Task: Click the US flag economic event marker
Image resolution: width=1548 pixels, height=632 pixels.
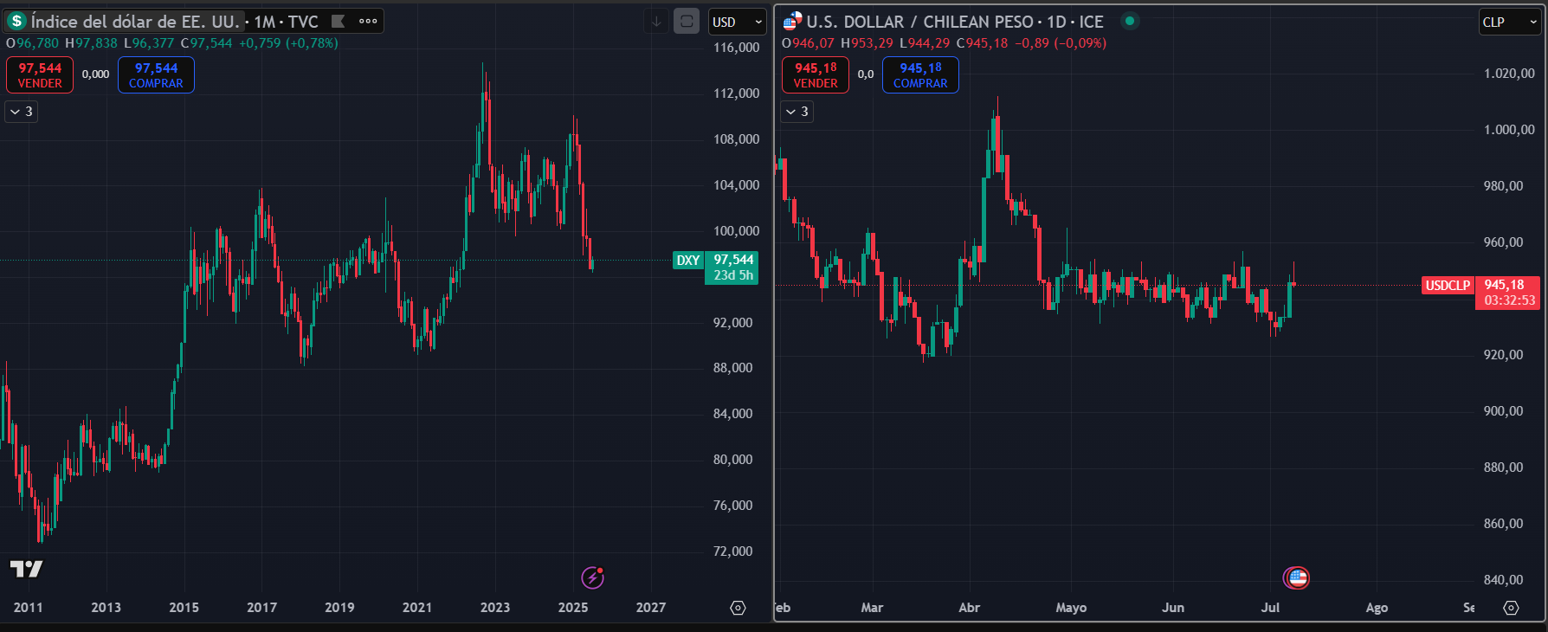Action: [1296, 577]
